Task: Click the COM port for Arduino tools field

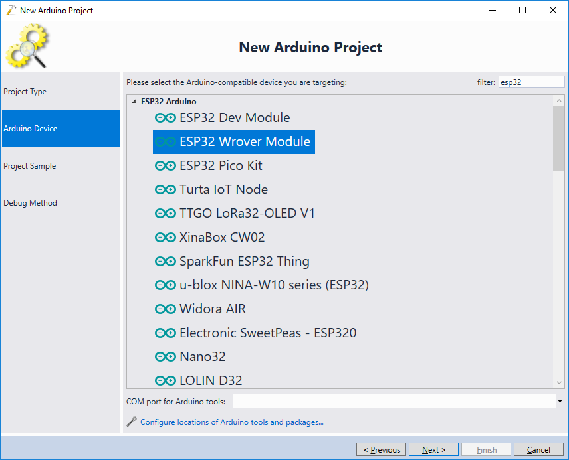Action: [x=394, y=401]
